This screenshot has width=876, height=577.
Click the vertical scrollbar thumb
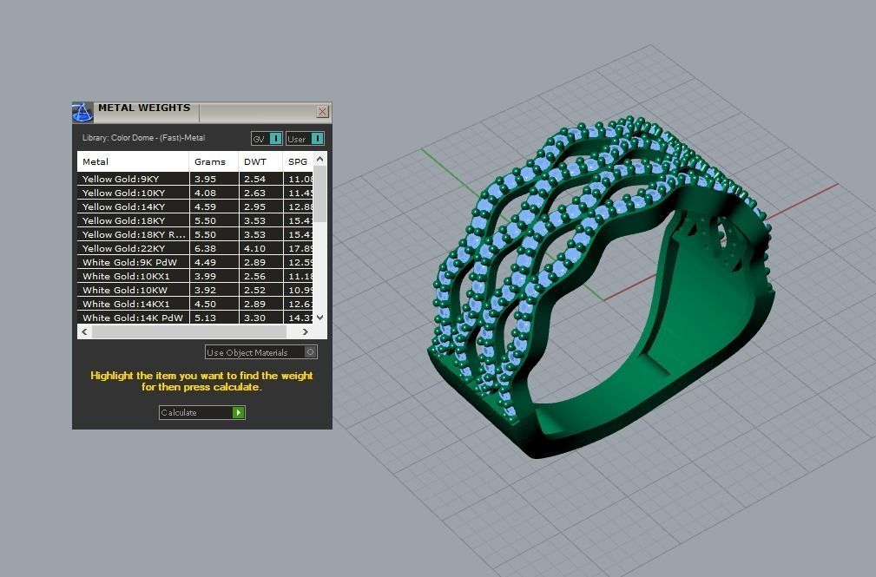tap(319, 193)
